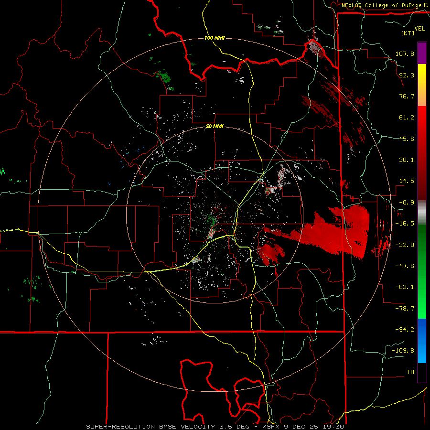Select the -109.8 legend value

point(403,351)
